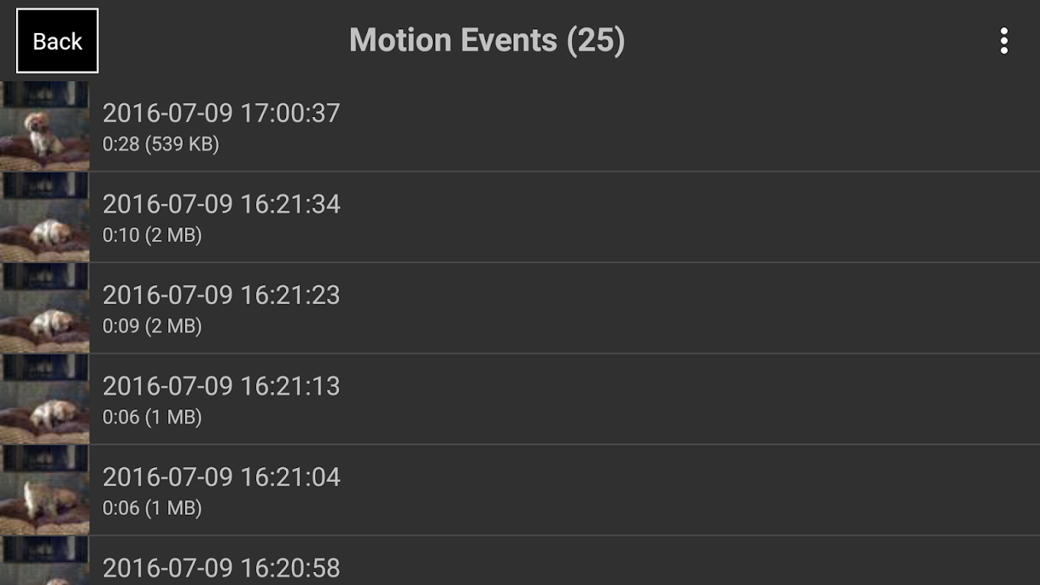The width and height of the screenshot is (1040, 585).
Task: Click the Motion Events (25) title
Action: click(487, 40)
